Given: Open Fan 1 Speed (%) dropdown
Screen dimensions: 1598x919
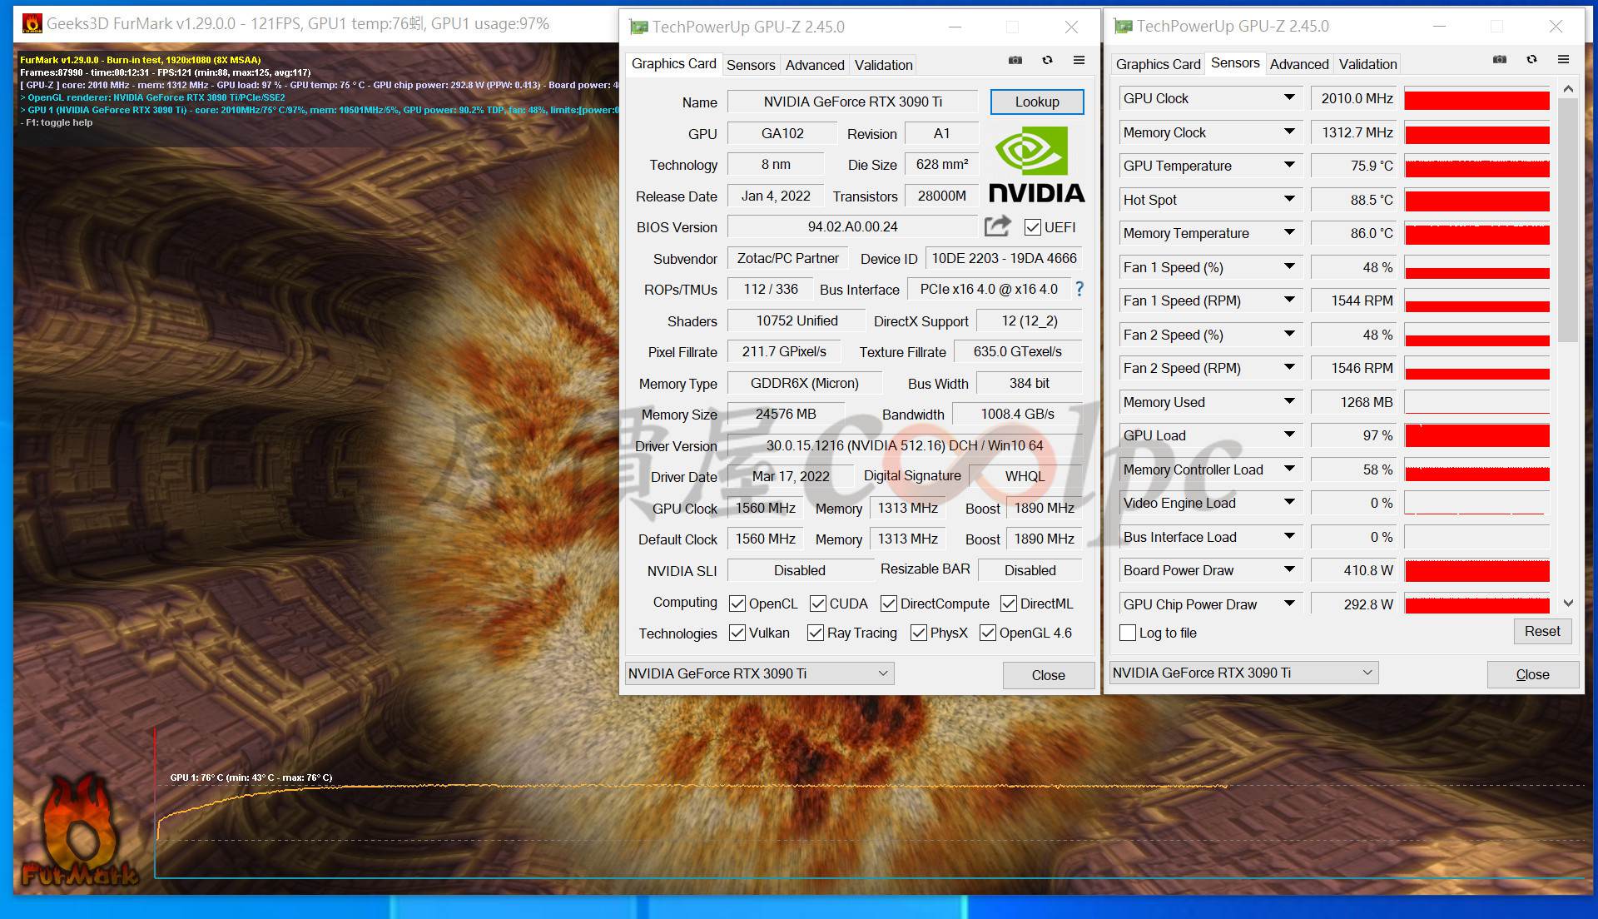Looking at the screenshot, I should 1289,266.
